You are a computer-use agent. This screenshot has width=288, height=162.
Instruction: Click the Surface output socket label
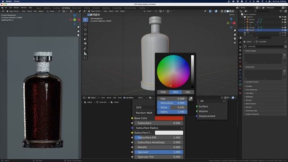203,106
